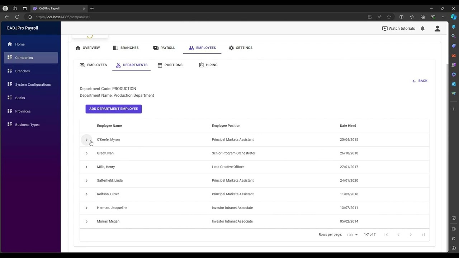Viewport: 459px width, 258px height.
Task: Open the Hiring sub-tab
Action: click(x=208, y=65)
